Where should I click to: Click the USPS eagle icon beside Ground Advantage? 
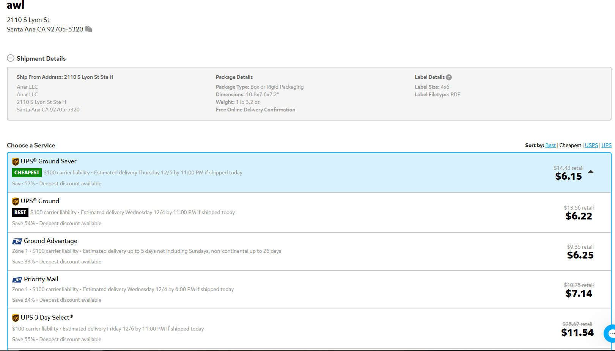coord(17,241)
